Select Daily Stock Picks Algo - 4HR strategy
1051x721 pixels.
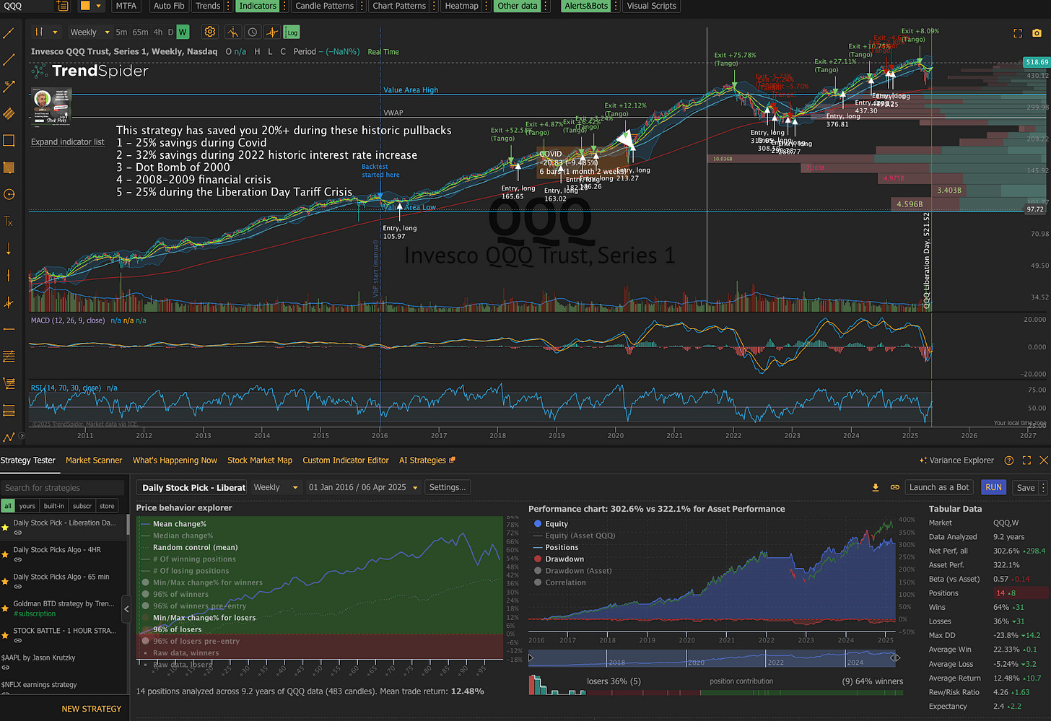click(x=64, y=554)
